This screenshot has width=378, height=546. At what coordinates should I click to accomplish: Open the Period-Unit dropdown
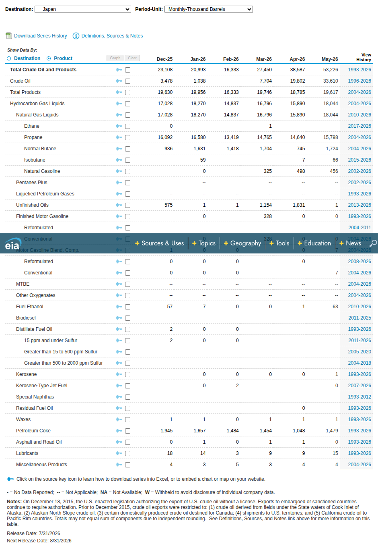click(209, 9)
